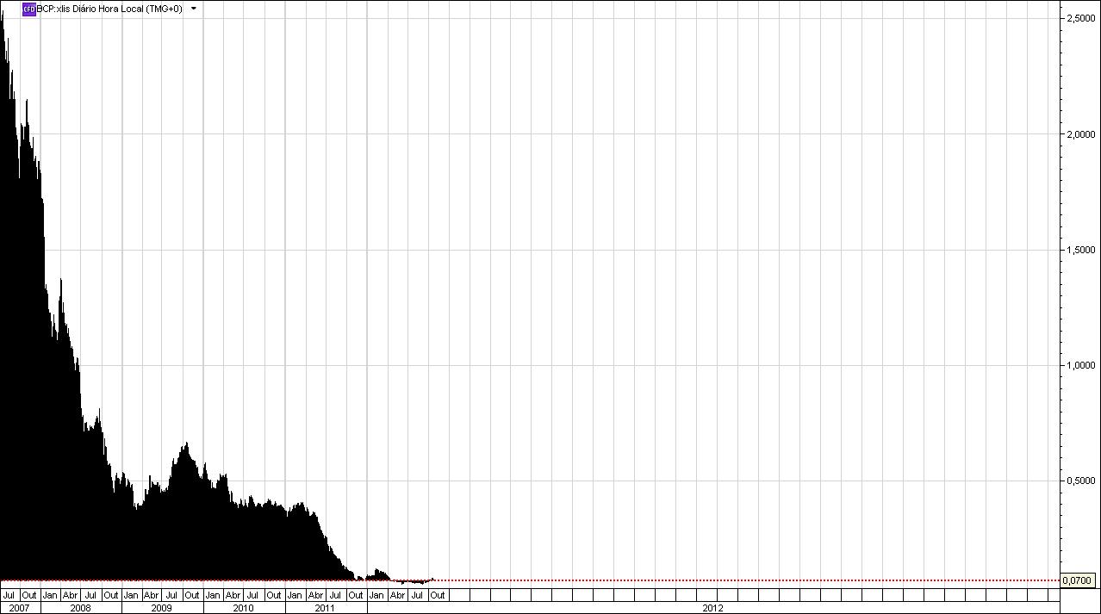Select the 2009 year label on time axis
This screenshot has width=1101, height=614.
(162, 607)
